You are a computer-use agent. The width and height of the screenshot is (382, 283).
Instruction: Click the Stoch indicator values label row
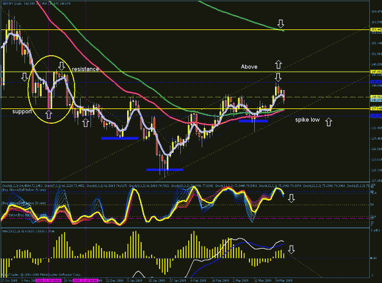click(x=186, y=186)
